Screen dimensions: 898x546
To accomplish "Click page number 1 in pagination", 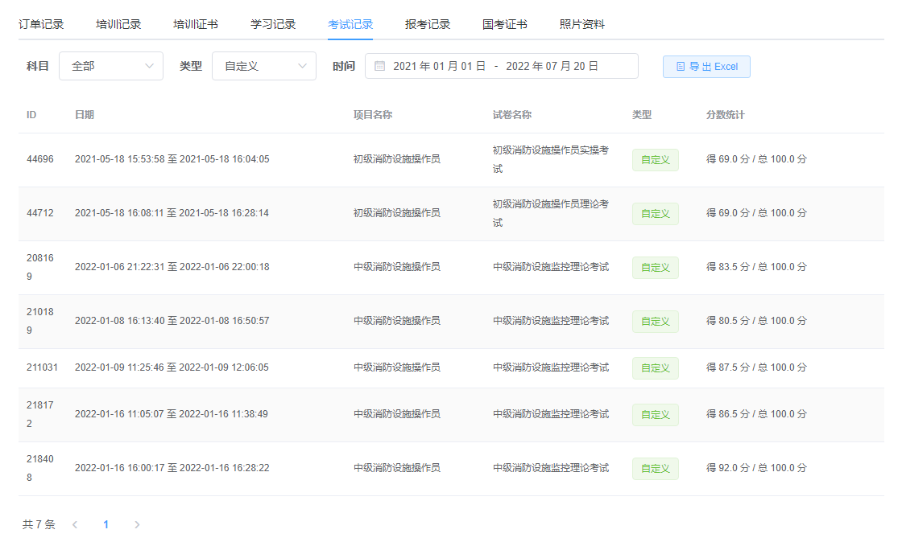I will click(106, 524).
